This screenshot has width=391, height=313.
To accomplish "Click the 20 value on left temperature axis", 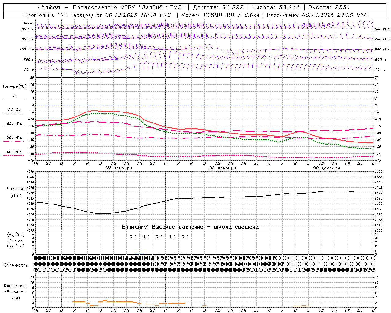I will pyautogui.click(x=32, y=78).
